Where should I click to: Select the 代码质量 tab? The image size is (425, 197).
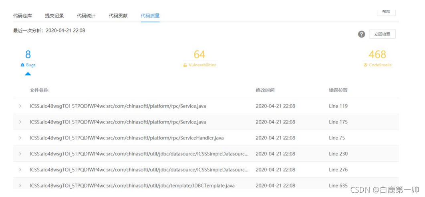pyautogui.click(x=150, y=16)
